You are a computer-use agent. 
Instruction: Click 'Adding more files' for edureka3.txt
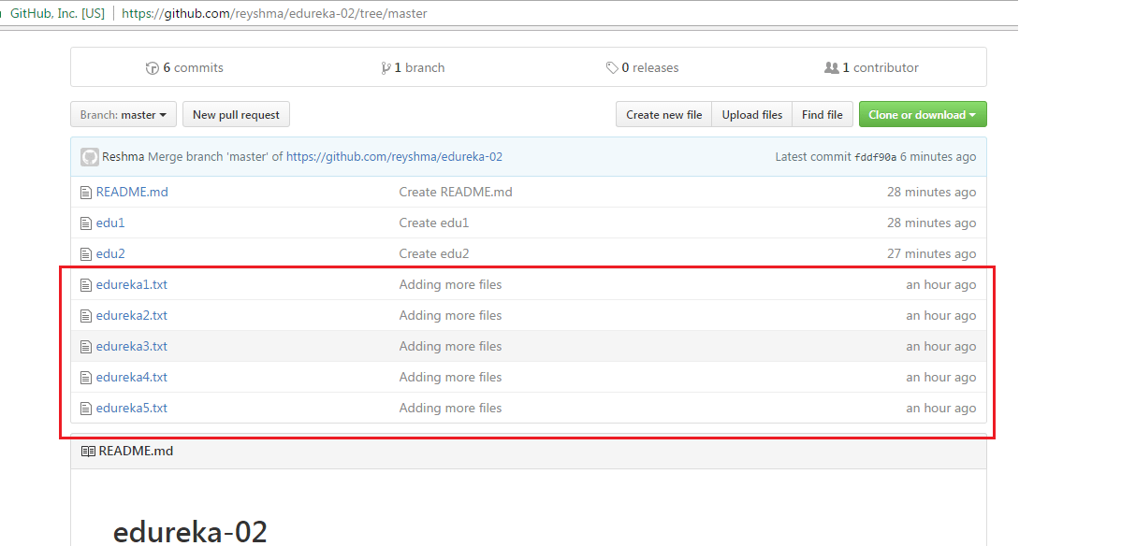[450, 346]
